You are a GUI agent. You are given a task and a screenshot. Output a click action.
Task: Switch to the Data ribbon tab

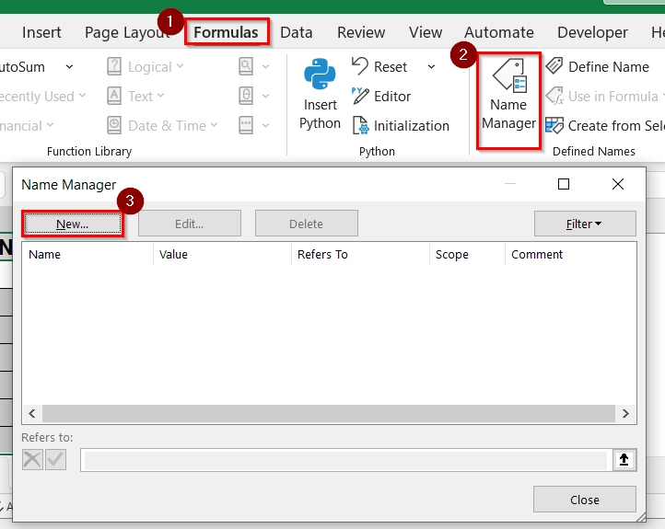pyautogui.click(x=296, y=32)
